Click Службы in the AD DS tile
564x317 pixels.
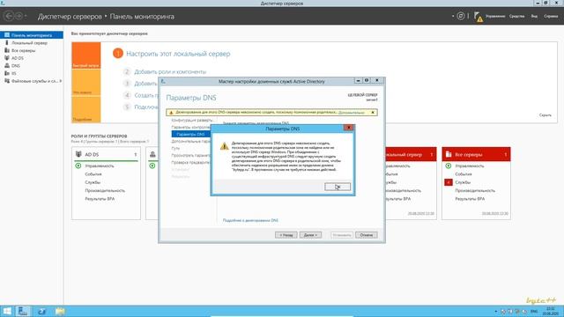click(x=93, y=182)
